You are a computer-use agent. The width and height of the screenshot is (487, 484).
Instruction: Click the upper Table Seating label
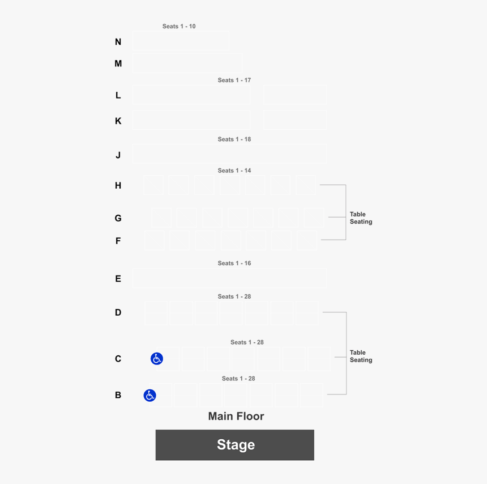(x=361, y=218)
